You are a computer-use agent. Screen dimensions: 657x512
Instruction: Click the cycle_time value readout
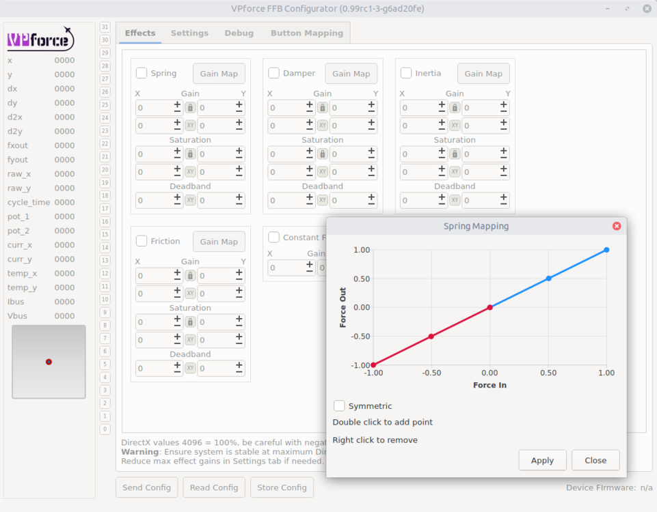pos(64,202)
